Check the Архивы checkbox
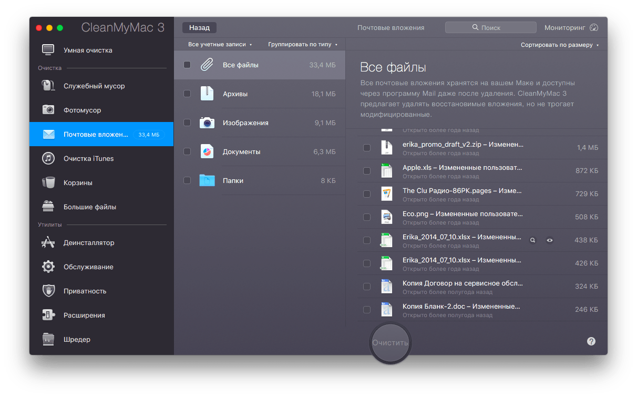637x397 pixels. pyautogui.click(x=187, y=94)
